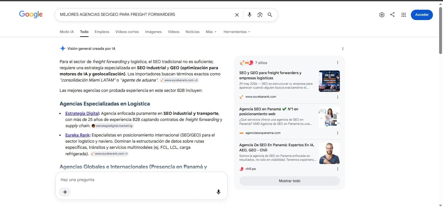The image size is (443, 207).
Task: Click chili.pa site label in card
Action: point(250,169)
